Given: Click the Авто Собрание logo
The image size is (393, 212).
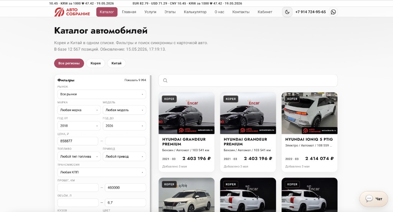Looking at the screenshot, I should tap(72, 12).
